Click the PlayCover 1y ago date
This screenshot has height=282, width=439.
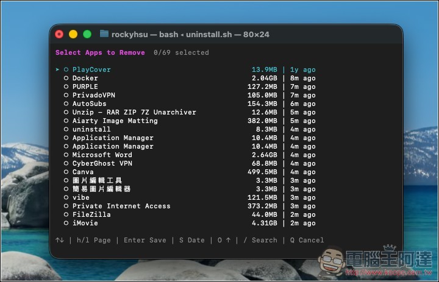[x=303, y=69]
